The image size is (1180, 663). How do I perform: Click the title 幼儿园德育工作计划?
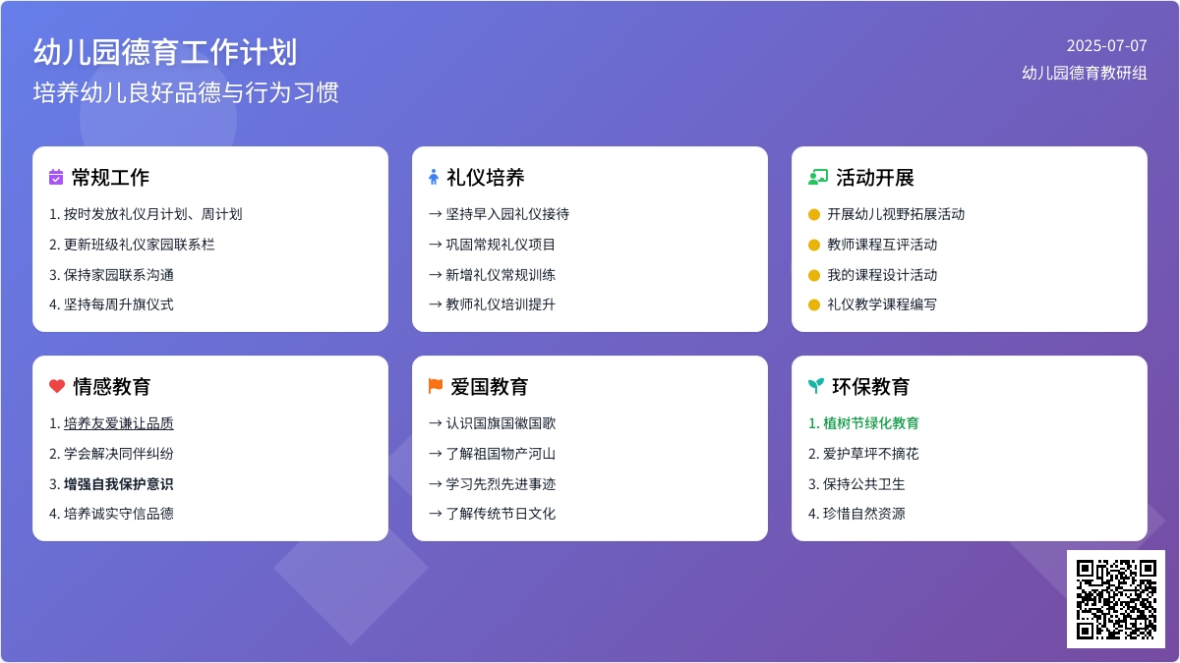click(165, 52)
